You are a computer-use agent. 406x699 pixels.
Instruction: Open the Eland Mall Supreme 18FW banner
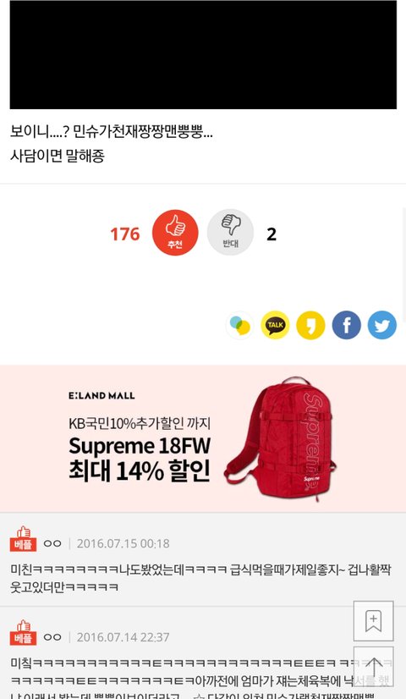[203, 438]
